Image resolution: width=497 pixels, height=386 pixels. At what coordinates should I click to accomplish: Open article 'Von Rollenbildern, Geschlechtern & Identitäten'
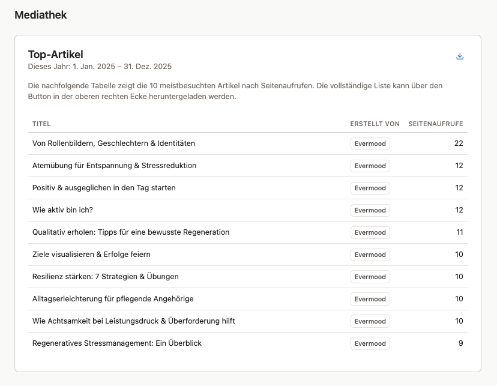(x=113, y=143)
